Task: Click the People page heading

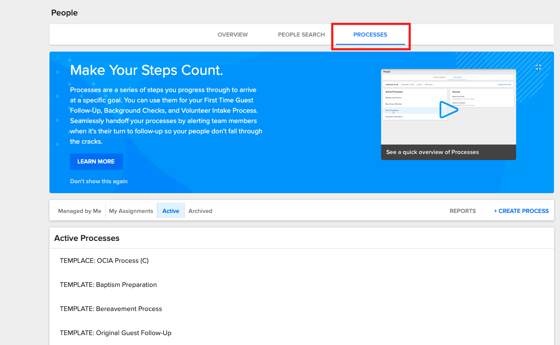Action: click(x=64, y=12)
